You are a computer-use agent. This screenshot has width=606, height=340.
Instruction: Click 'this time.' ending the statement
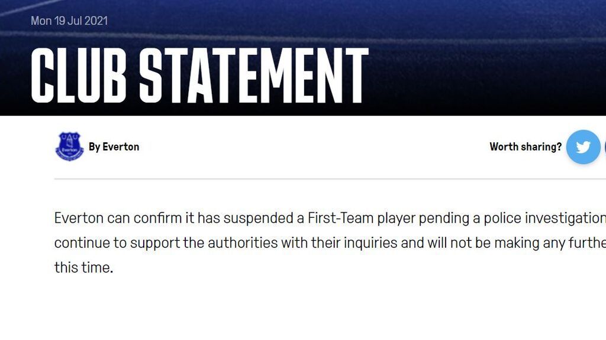(x=83, y=267)
